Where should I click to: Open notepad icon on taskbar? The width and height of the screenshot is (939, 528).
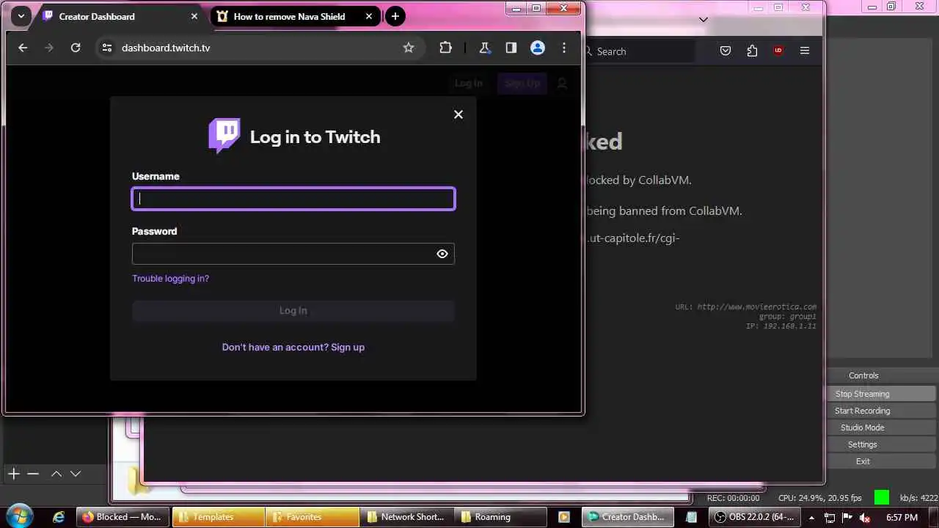tap(693, 517)
